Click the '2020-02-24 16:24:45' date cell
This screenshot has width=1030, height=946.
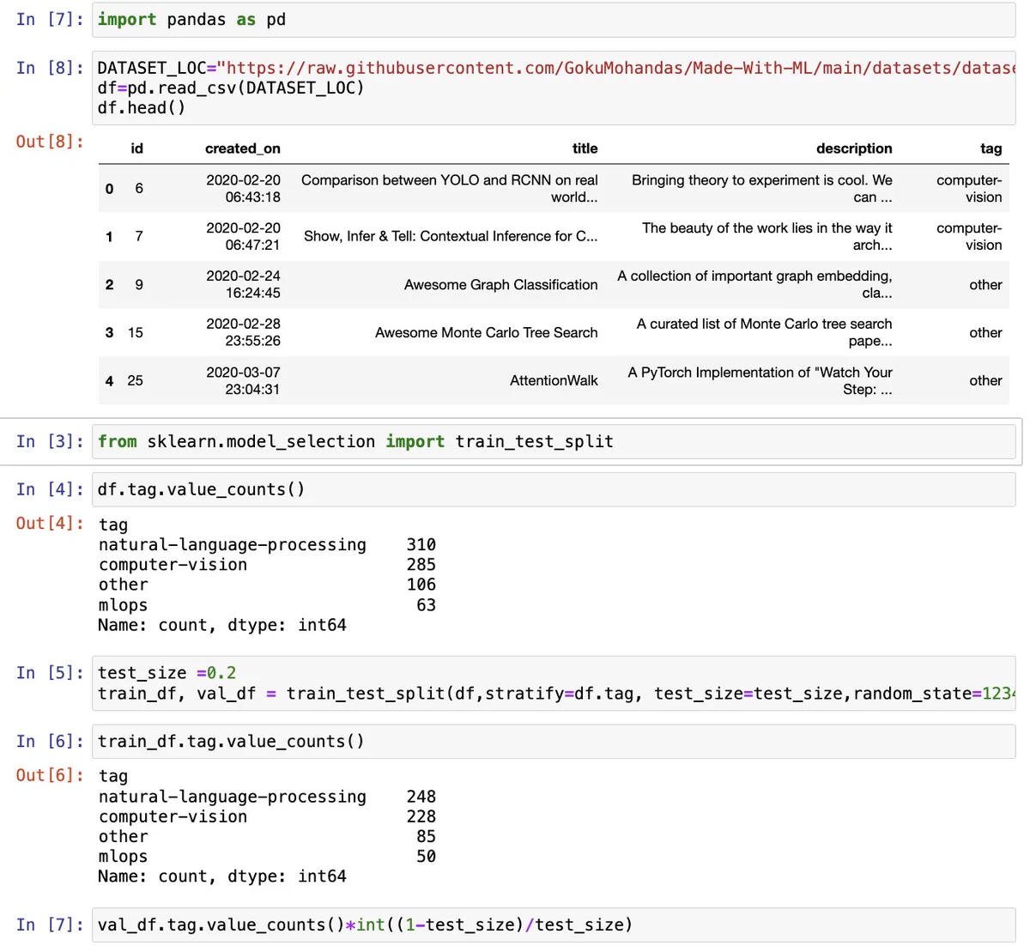coord(243,284)
